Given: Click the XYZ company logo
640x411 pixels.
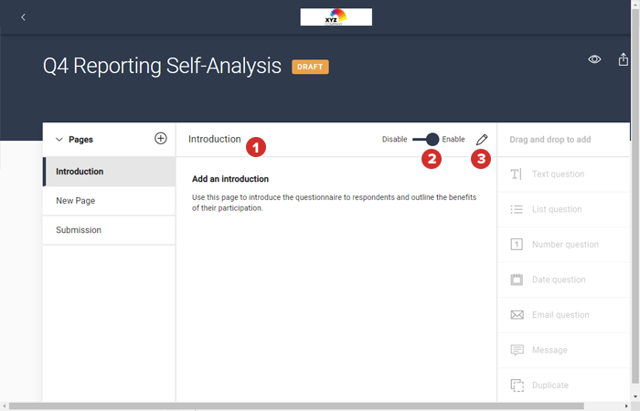Looking at the screenshot, I should [x=336, y=16].
